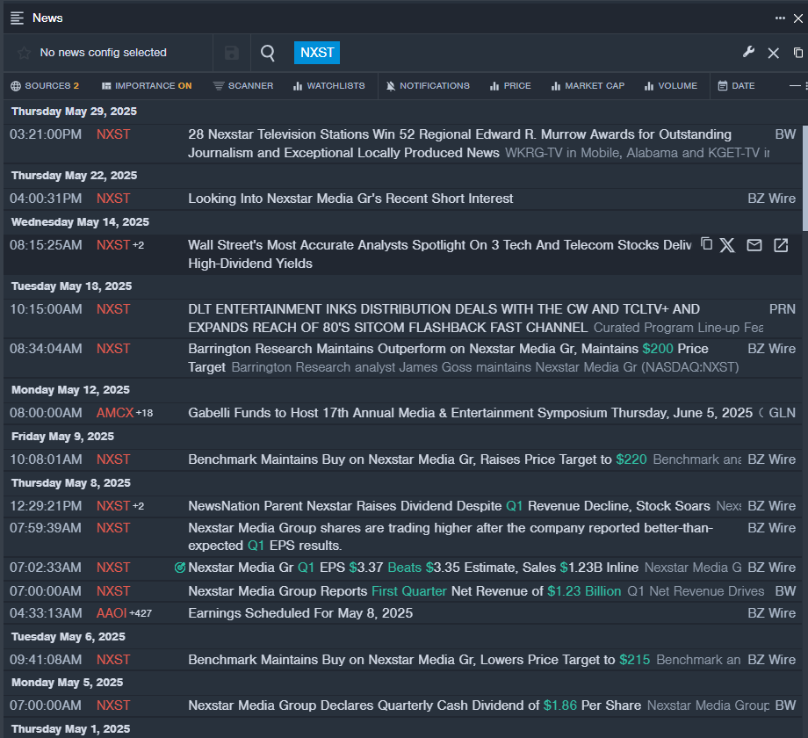This screenshot has width=808, height=738.
Task: Expand the +2 tickers on 12:29:21PM row
Action: click(138, 506)
